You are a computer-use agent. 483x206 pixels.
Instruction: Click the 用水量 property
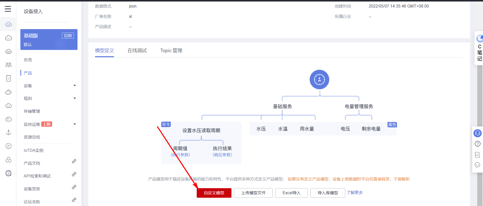(x=307, y=129)
